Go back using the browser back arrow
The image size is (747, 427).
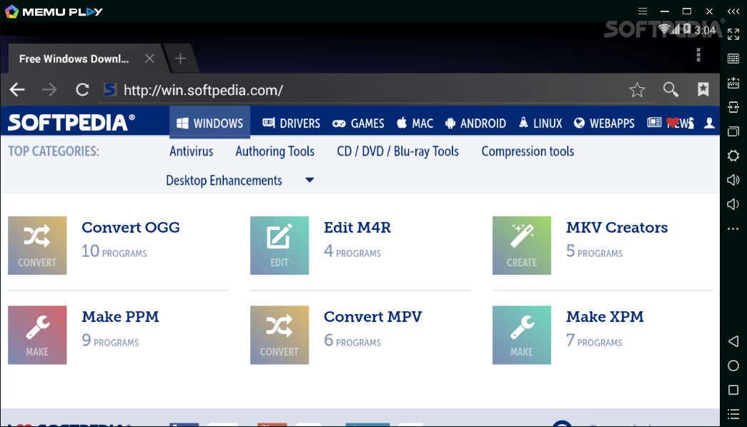[x=17, y=89]
